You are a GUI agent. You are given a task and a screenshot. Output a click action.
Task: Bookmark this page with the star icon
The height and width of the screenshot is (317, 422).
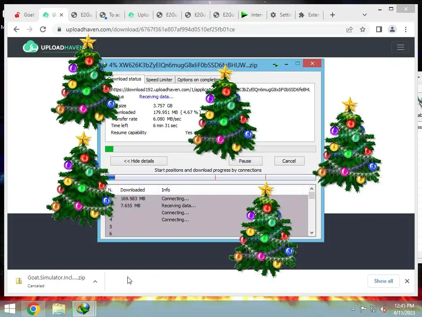click(363, 29)
